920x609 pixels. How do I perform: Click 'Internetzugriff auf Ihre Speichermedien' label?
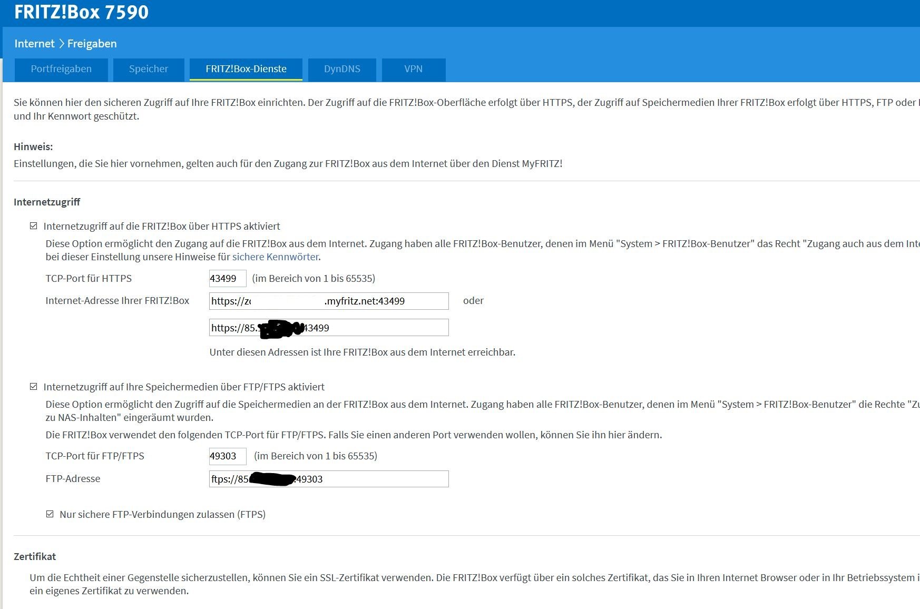pyautogui.click(x=184, y=387)
